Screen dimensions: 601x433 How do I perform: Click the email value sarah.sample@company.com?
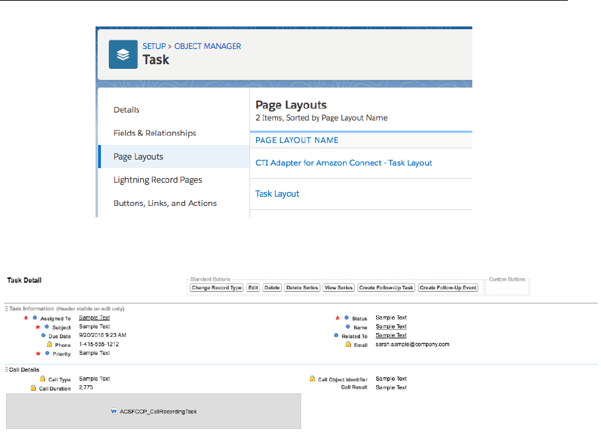[413, 344]
